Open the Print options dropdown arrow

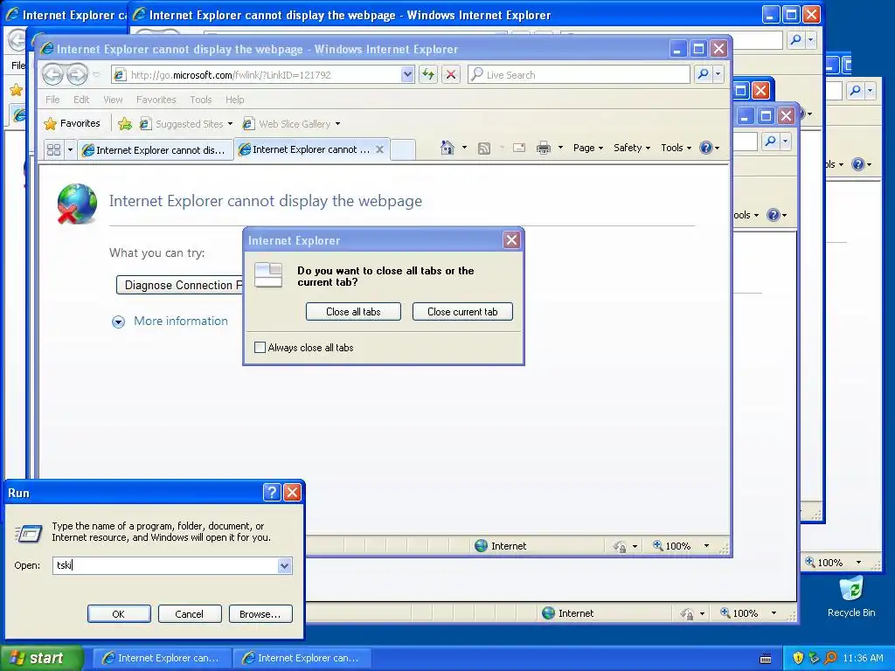pos(560,148)
